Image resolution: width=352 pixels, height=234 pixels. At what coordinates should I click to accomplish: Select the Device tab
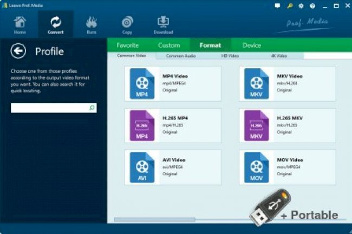click(x=251, y=45)
